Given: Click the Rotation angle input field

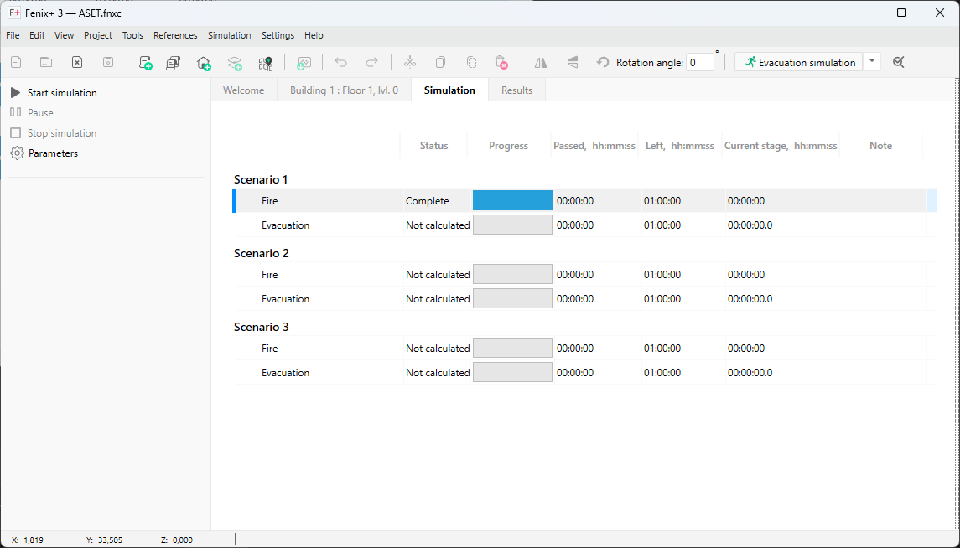Looking at the screenshot, I should click(700, 61).
